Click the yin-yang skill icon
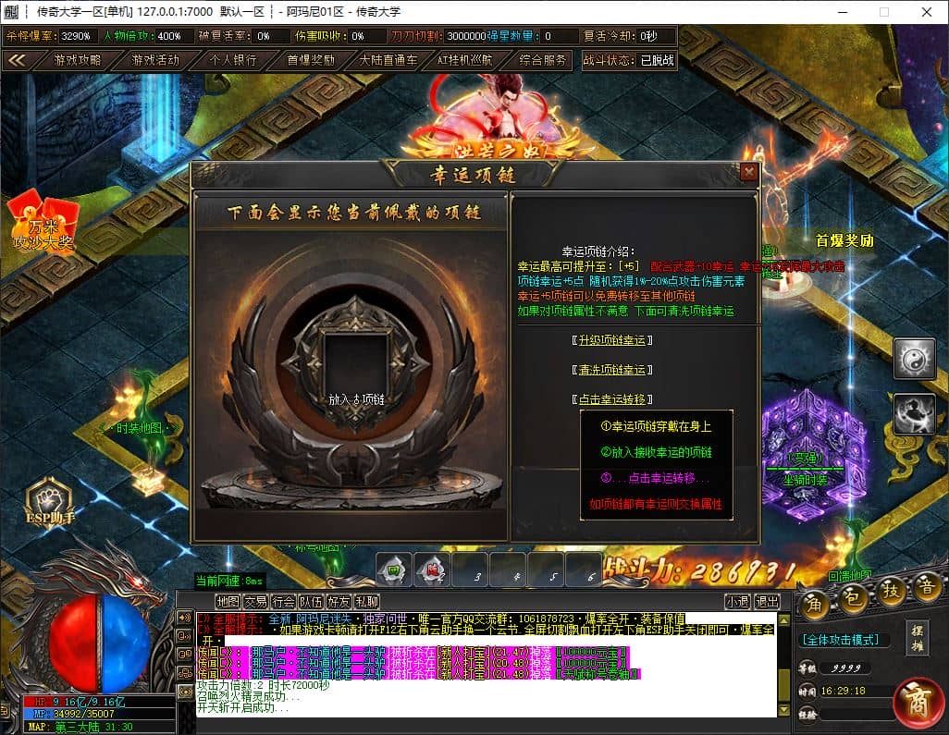Viewport: 949px width, 735px height. 915,359
